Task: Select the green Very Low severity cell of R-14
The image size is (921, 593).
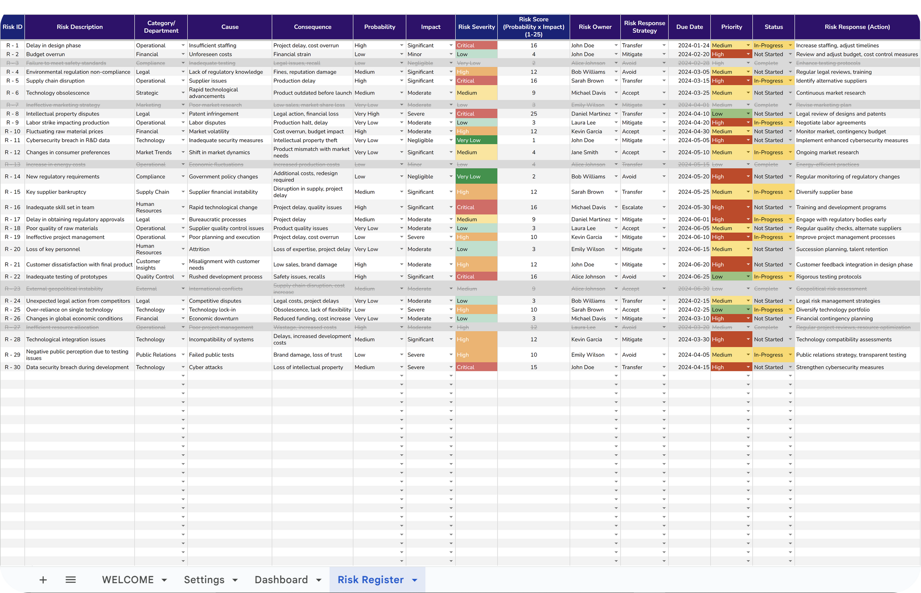Action: [x=476, y=176]
